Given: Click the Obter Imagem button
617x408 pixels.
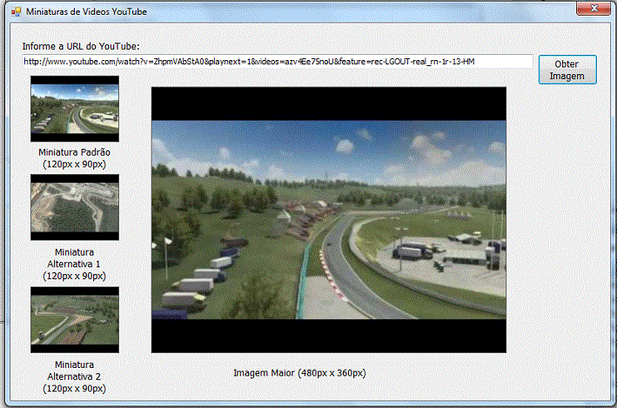Looking at the screenshot, I should [567, 70].
